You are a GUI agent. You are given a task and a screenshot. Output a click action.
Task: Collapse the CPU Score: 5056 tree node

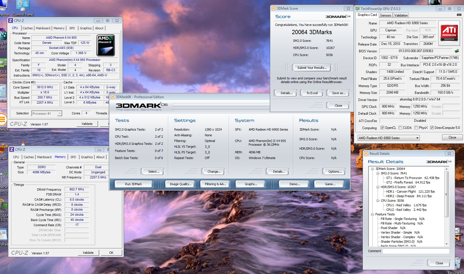tap(378, 201)
